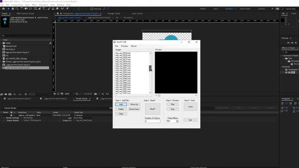The width and height of the screenshot is (299, 168).
Task: Select the Puppet Pin tool
Action: click(x=67, y=9)
